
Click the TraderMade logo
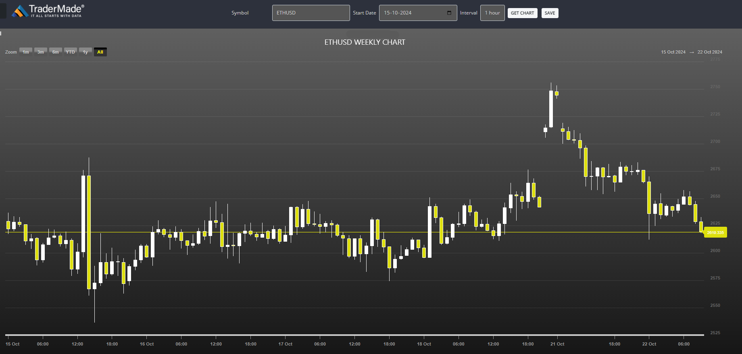pyautogui.click(x=48, y=11)
